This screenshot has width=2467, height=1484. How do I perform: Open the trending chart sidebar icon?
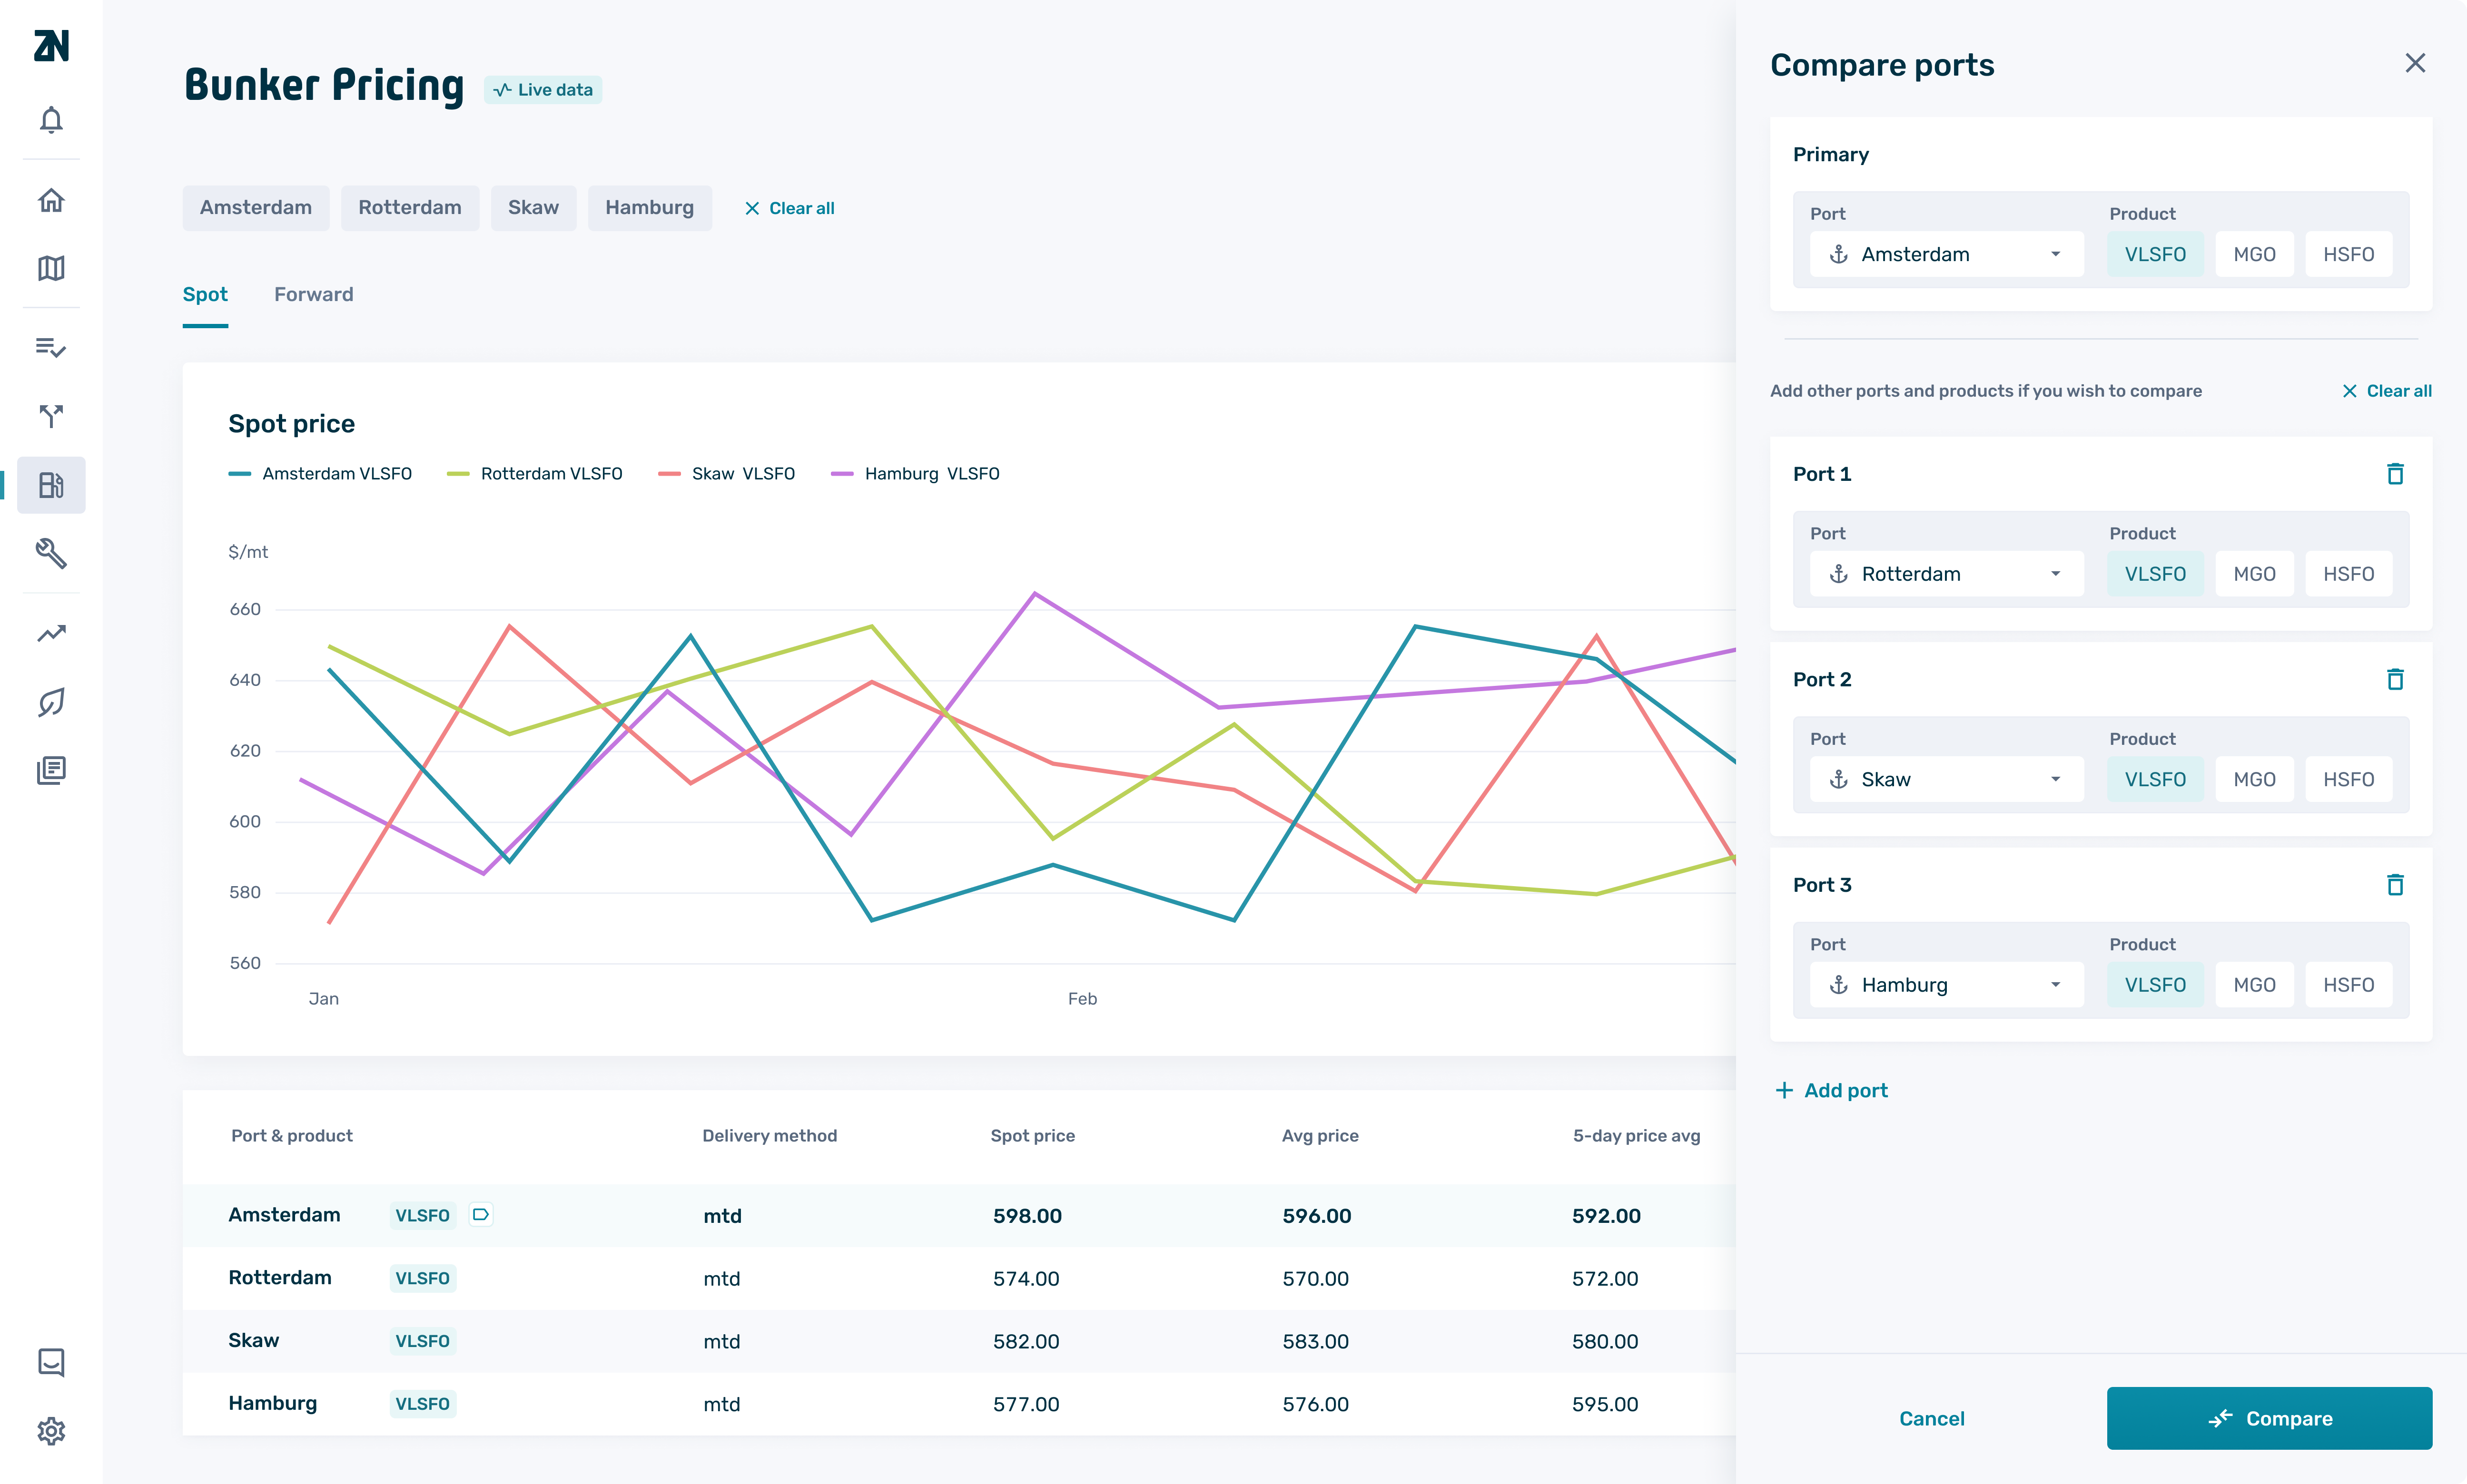[x=51, y=633]
